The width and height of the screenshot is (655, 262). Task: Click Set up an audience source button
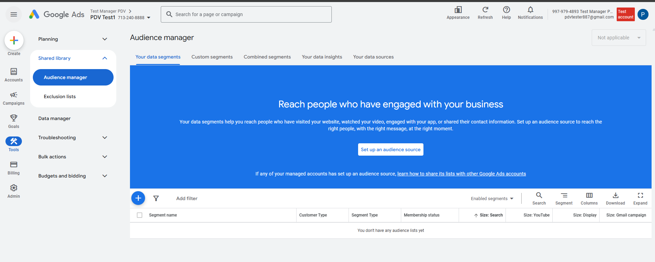tap(391, 149)
